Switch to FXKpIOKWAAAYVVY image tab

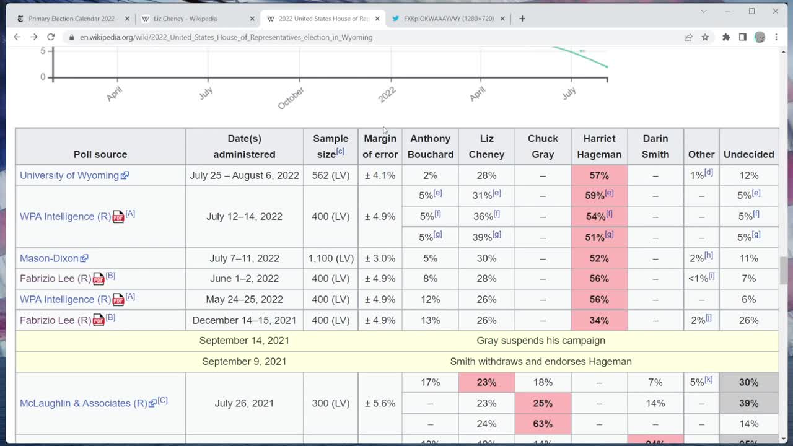tap(447, 19)
